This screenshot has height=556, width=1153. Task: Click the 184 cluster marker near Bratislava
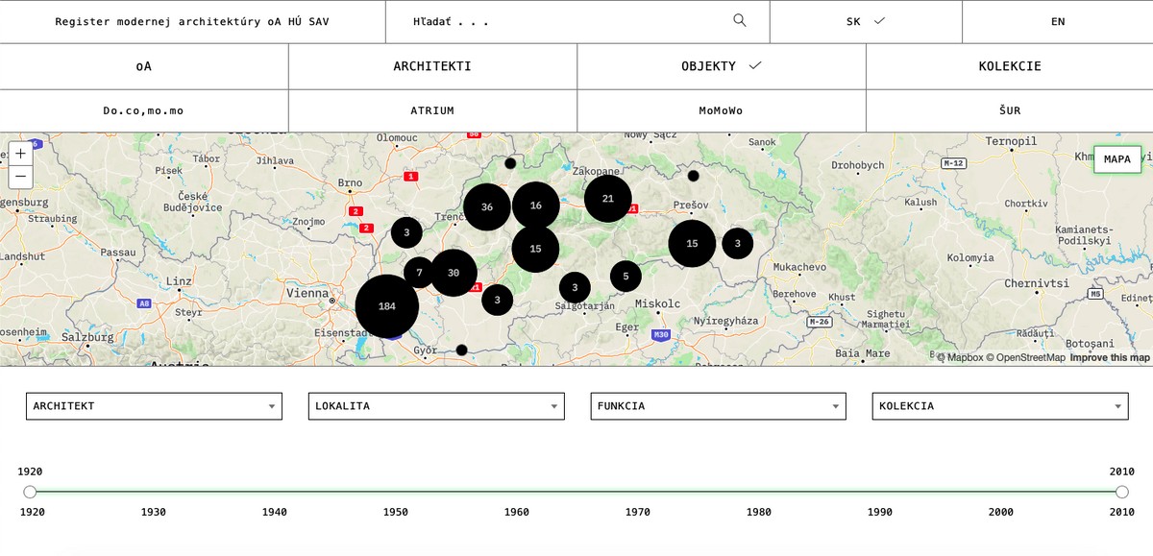387,306
